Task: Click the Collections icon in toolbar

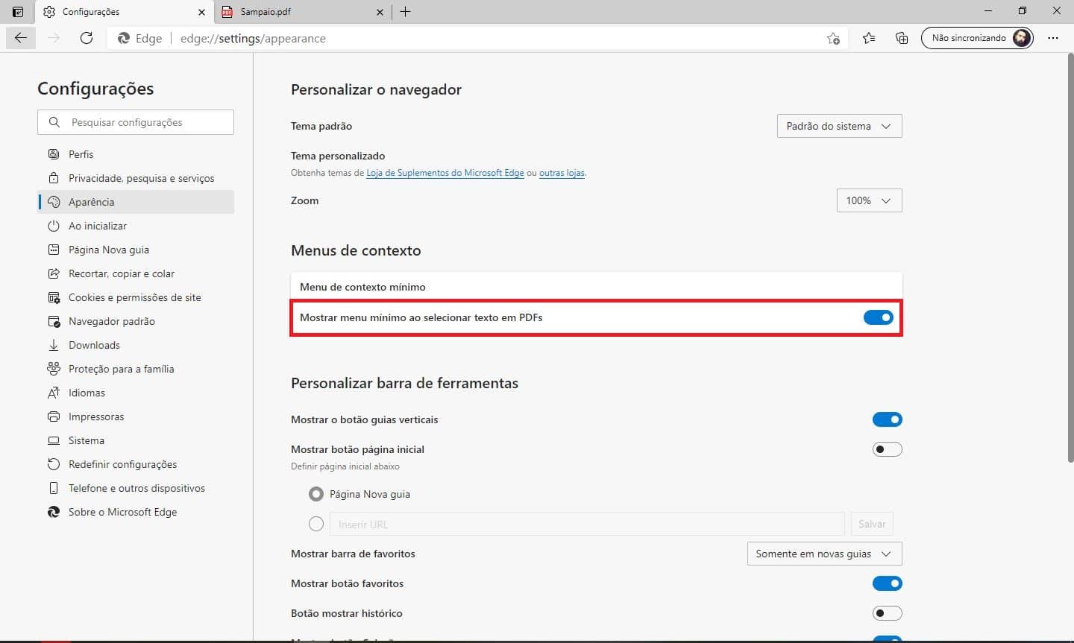Action: (901, 37)
